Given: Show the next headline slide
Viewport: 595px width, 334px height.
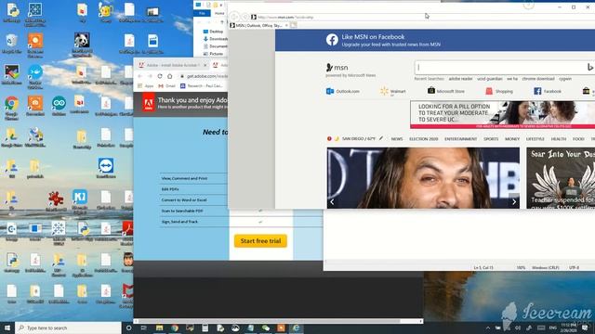Looking at the screenshot, I should point(514,202).
